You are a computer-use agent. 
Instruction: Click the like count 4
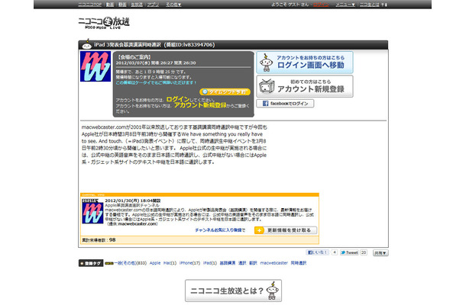(335, 252)
